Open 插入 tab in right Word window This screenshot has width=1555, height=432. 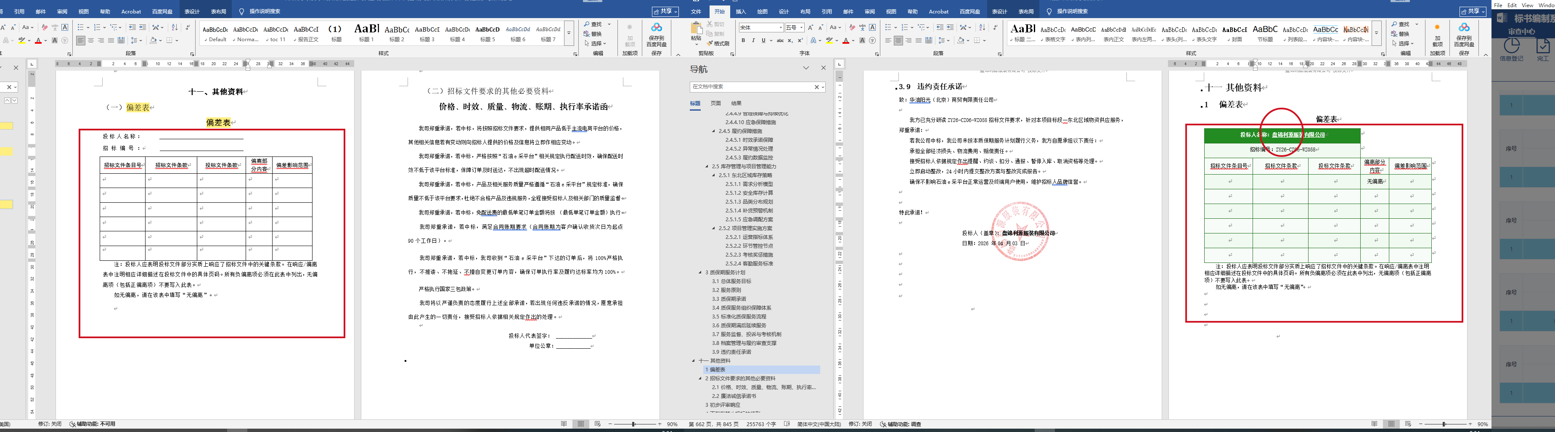[x=741, y=11]
